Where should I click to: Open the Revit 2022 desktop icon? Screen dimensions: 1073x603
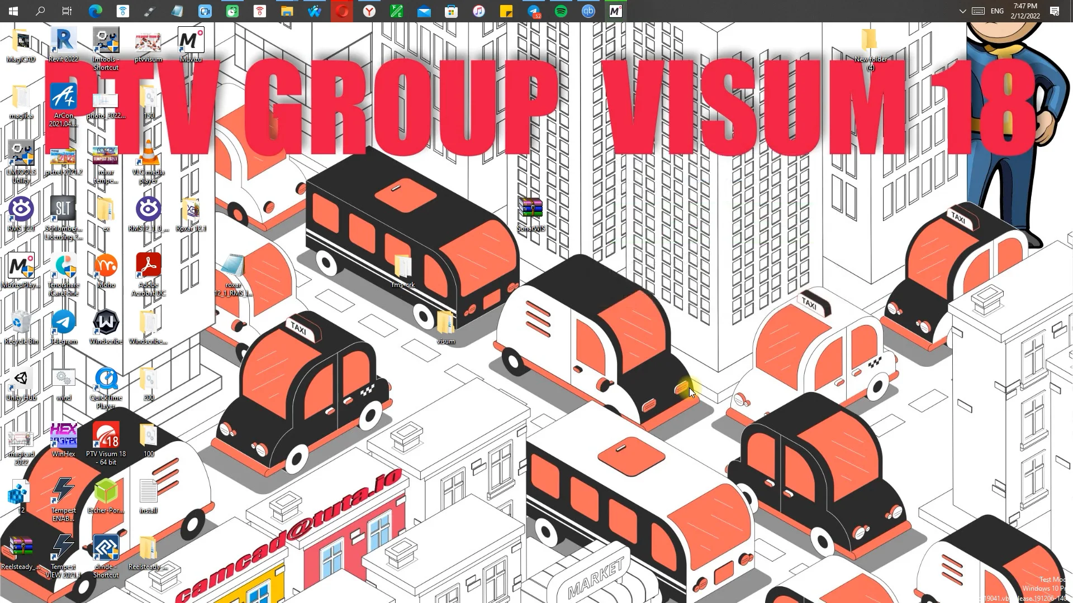click(x=63, y=45)
